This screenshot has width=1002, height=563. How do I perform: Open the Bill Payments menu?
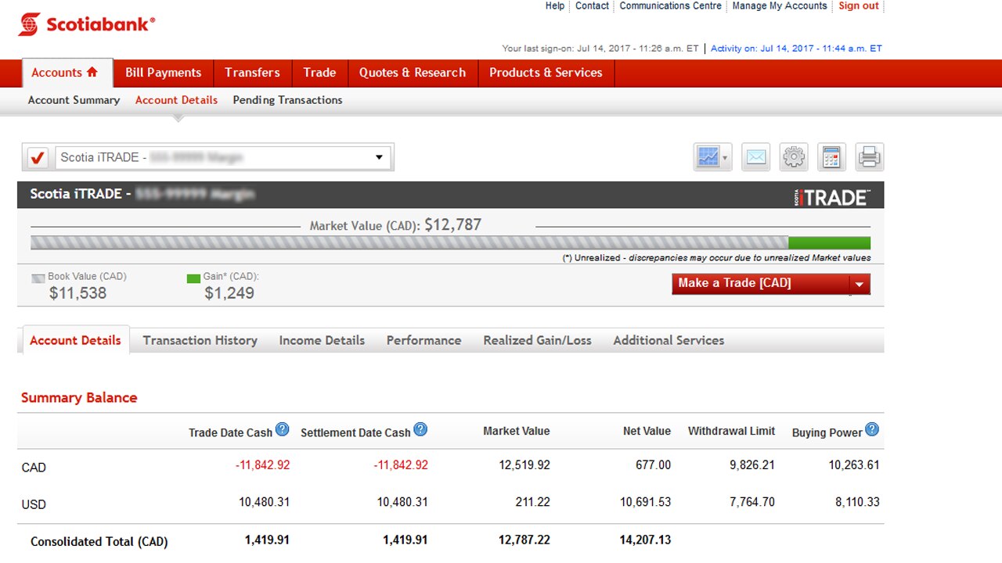coord(163,73)
